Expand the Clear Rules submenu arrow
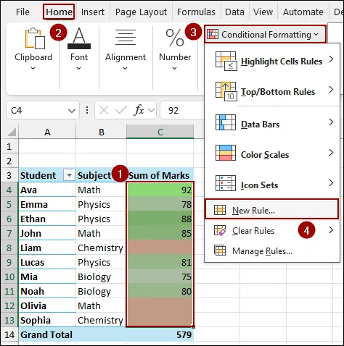The width and height of the screenshot is (344, 346). point(331,230)
